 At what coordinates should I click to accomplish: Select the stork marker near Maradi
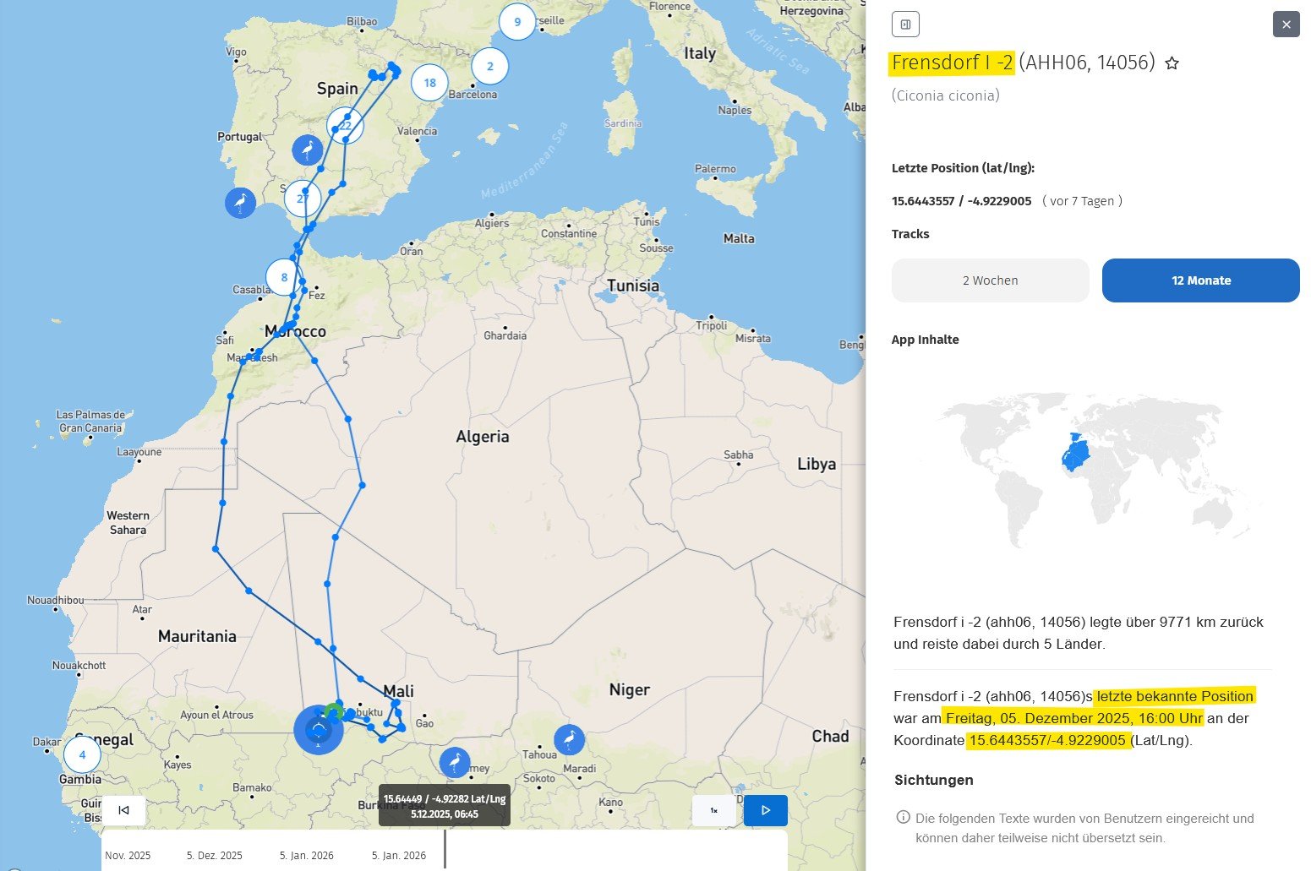(x=569, y=740)
